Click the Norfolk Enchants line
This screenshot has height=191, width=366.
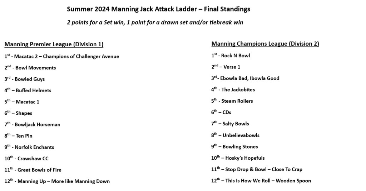click(x=30, y=147)
